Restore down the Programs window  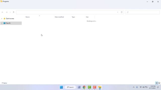(153, 2)
